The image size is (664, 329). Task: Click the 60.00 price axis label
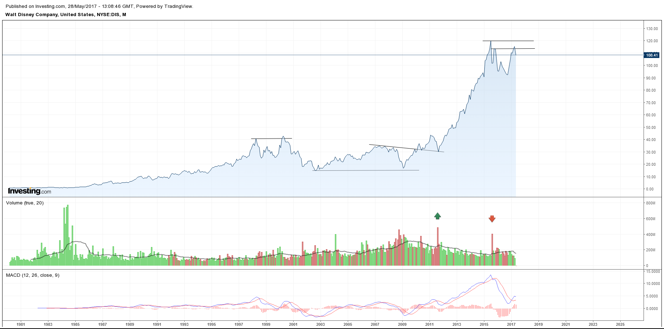coord(651,115)
